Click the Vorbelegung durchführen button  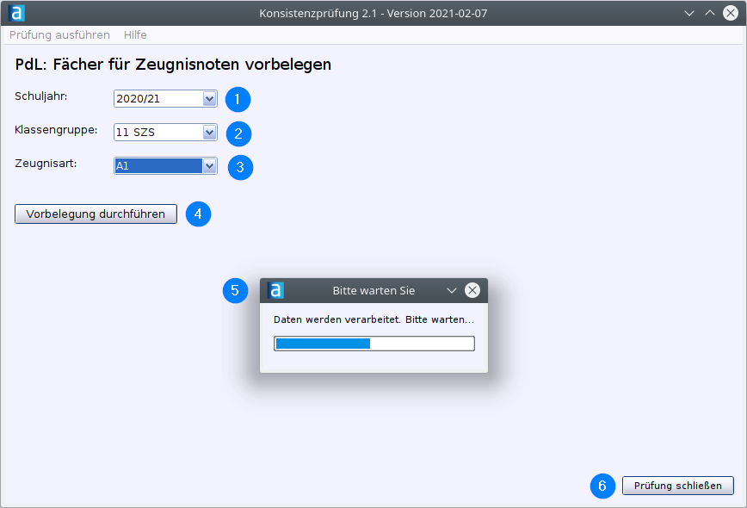pos(96,214)
